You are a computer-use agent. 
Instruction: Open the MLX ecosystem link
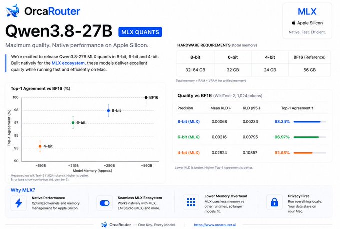pos(68,63)
